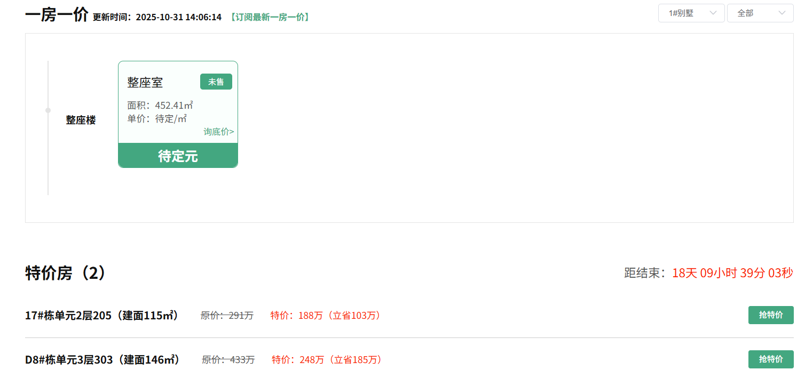Click the 订阅最新一房一价 subscribe link

coord(270,17)
